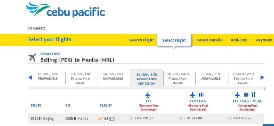Click the Cebu Pacific bird logo

tap(38, 9)
